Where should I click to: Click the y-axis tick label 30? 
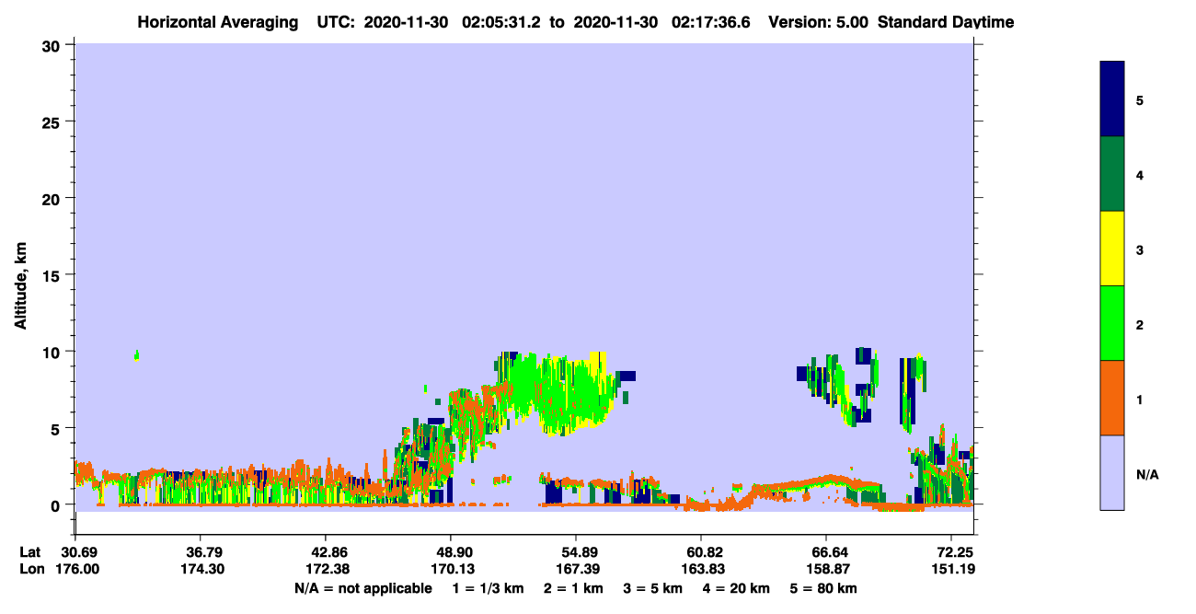coord(52,45)
